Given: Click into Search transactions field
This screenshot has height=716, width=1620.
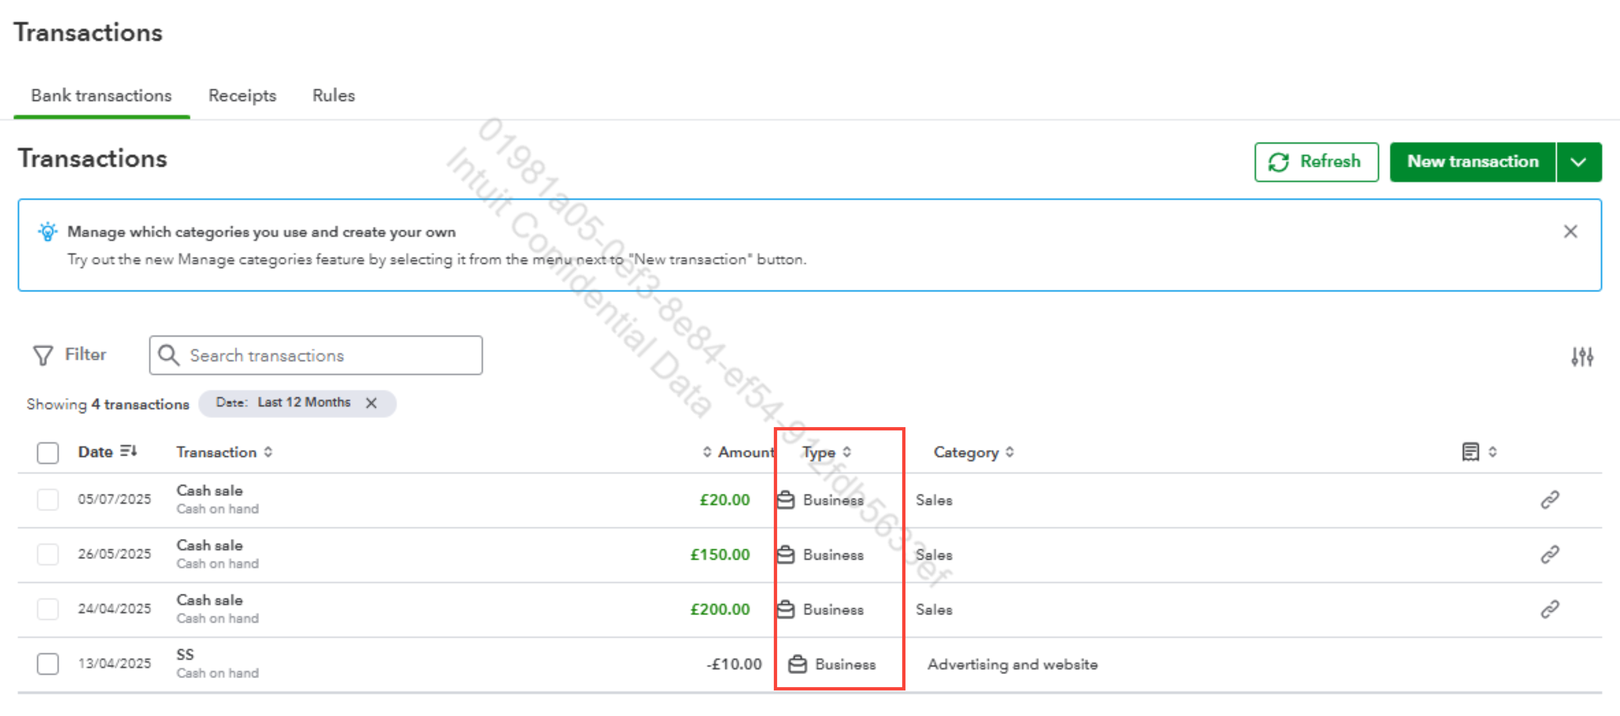Looking at the screenshot, I should [x=327, y=355].
